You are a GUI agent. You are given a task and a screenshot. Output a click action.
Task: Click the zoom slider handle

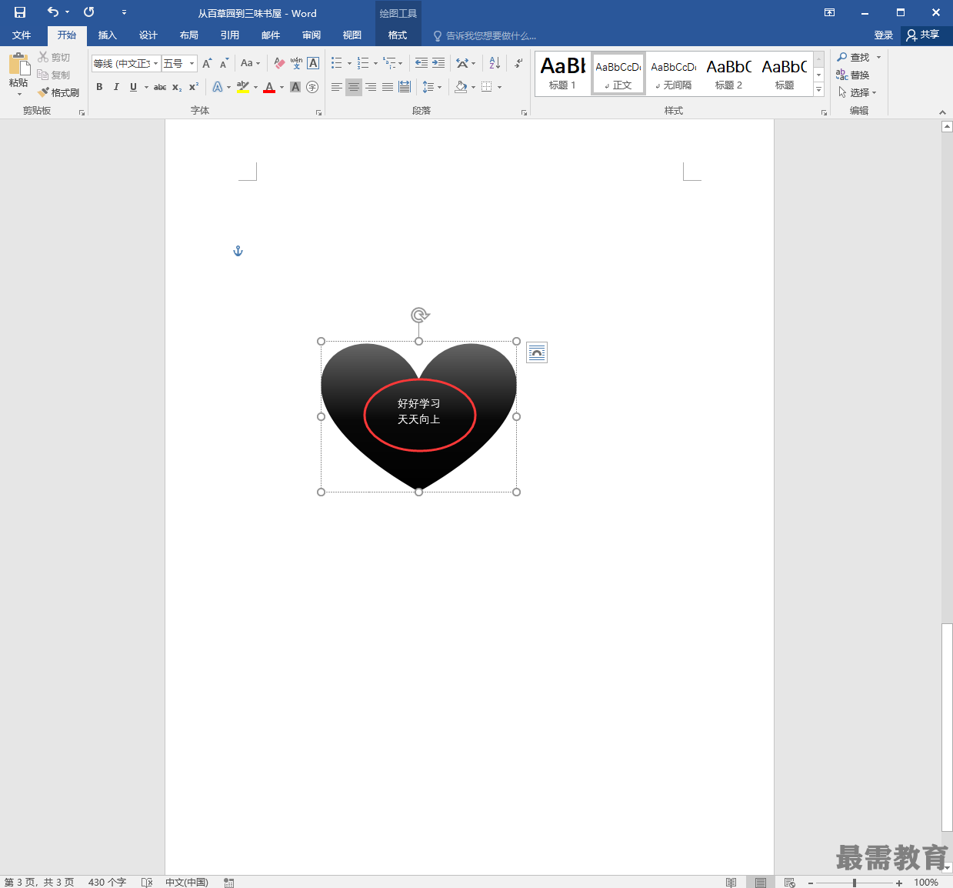[x=855, y=883]
